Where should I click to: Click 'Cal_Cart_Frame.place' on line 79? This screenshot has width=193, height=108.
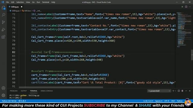click(47, 41)
